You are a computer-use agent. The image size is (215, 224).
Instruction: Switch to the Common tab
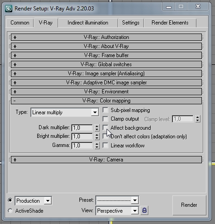[20, 23]
